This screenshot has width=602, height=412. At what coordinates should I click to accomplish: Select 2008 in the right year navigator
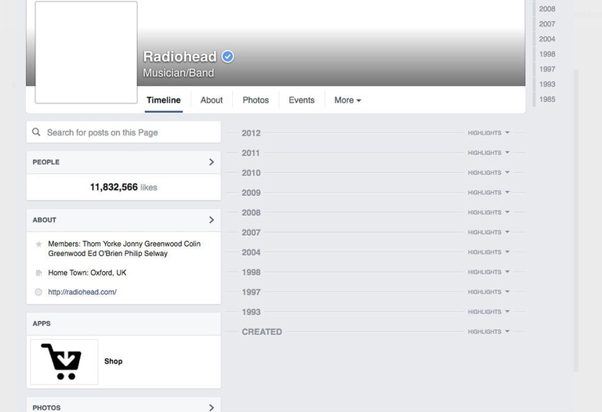547,9
